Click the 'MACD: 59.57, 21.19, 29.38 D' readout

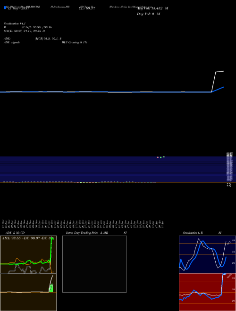[x=24, y=31]
